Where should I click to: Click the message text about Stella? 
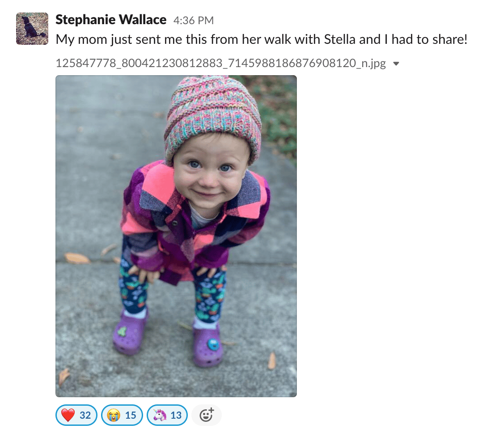tap(261, 40)
